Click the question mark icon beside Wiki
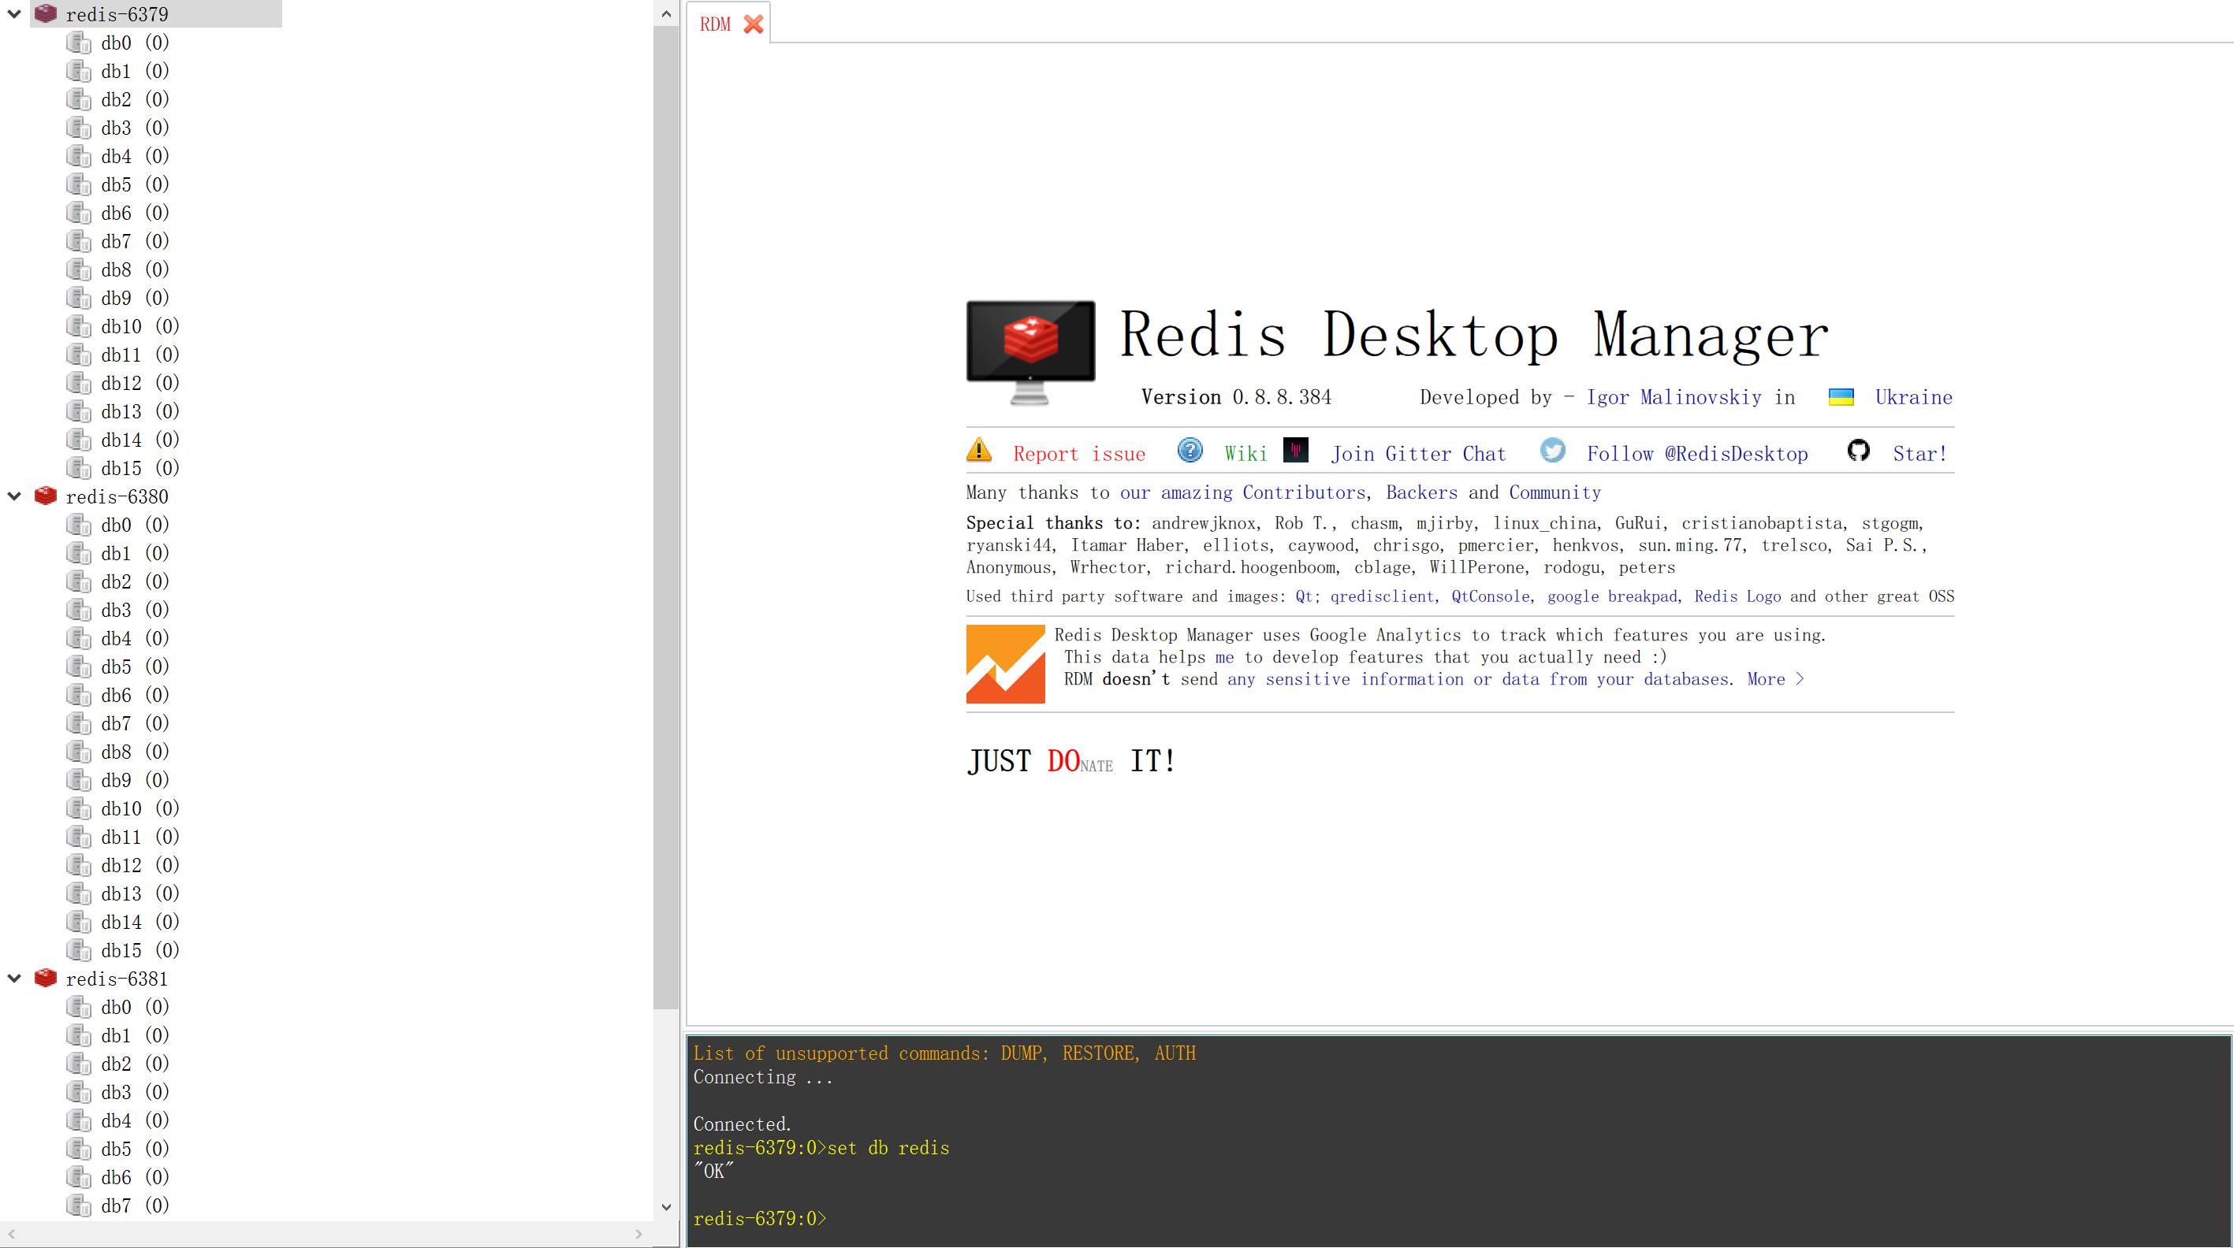The width and height of the screenshot is (2234, 1248). click(1190, 450)
